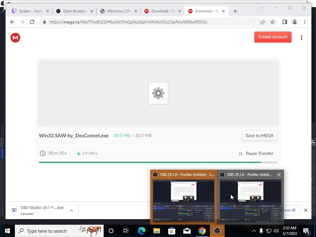The image size is (316, 237).
Task: Close the Stream - Twitch tab
Action: [x=48, y=11]
